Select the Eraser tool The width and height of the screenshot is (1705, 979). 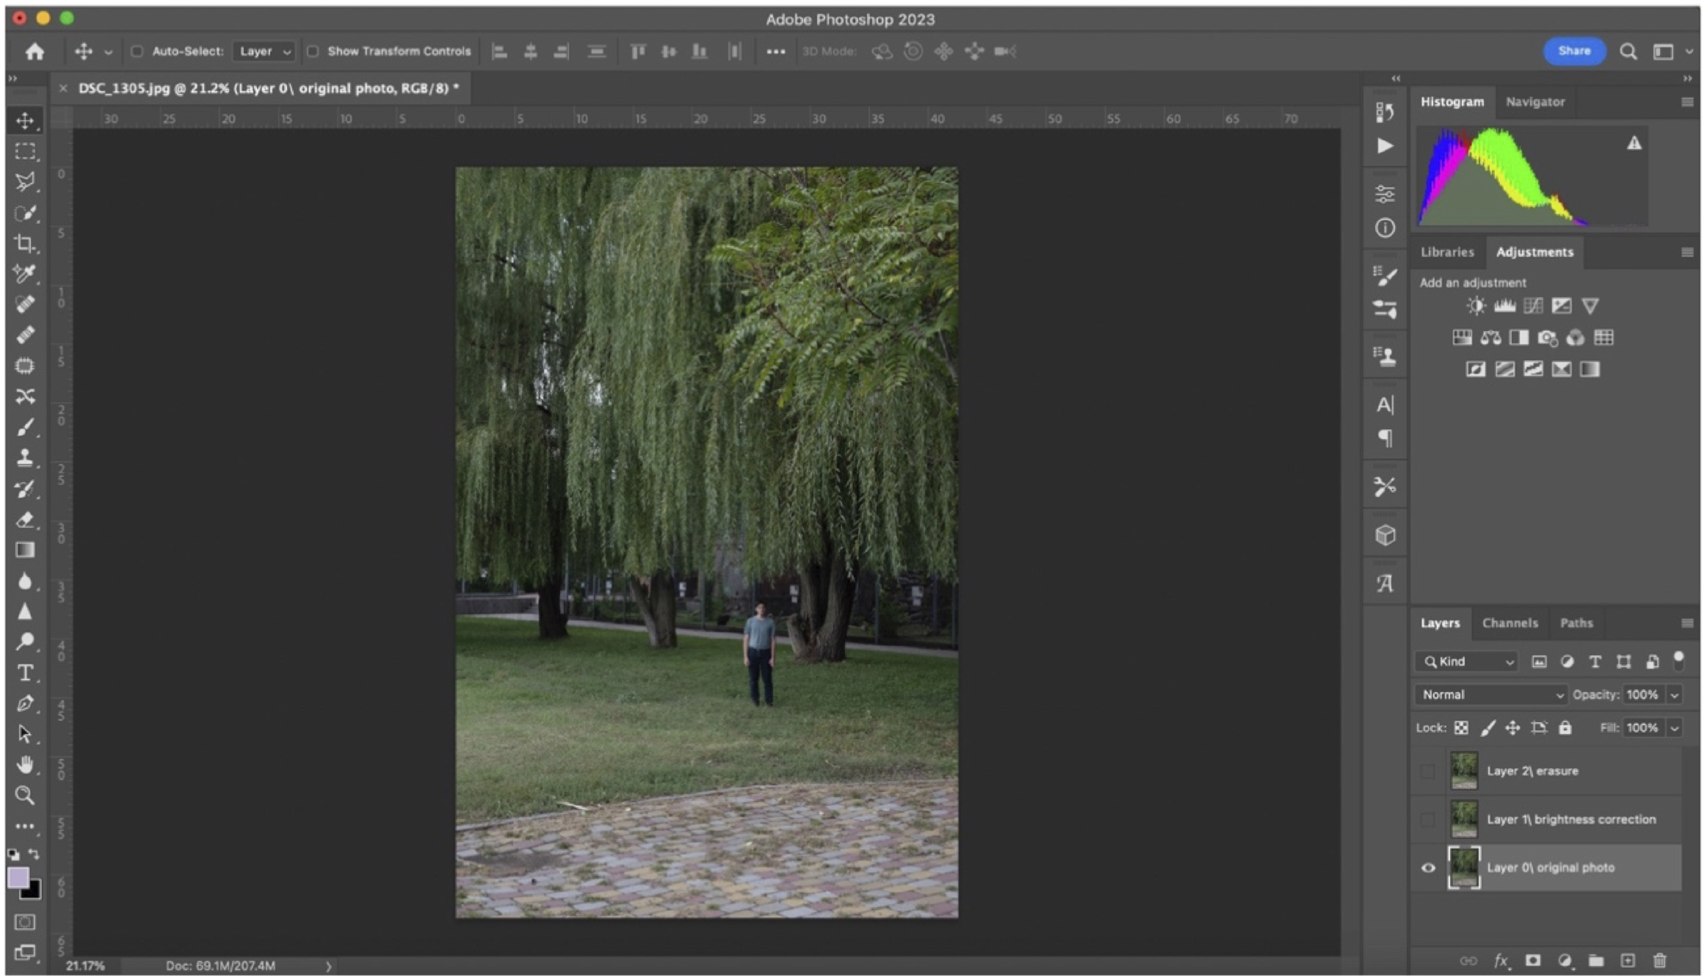(x=25, y=519)
